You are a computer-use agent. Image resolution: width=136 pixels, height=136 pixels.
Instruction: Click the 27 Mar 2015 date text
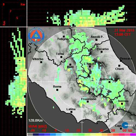pos(124,30)
